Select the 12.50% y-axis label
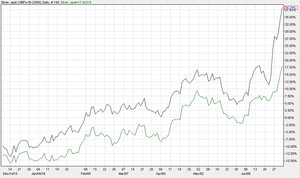Image resolution: width=300 pixels, height=178 pixels. (290, 82)
